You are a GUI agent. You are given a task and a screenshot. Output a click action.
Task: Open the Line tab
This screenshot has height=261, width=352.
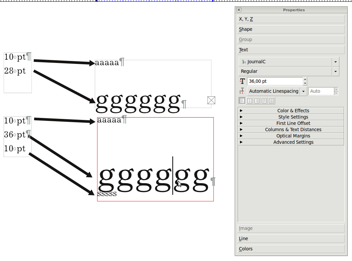coord(291,238)
